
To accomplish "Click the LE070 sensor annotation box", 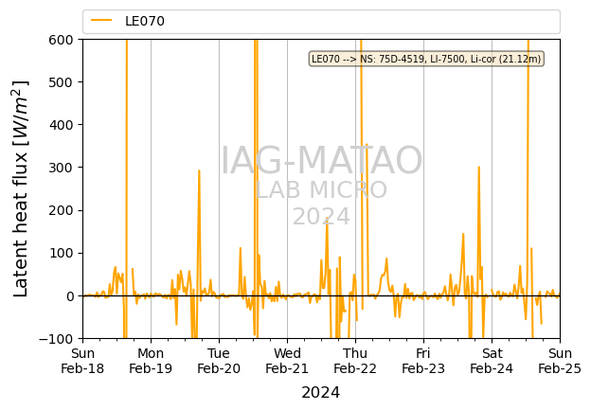I will (x=426, y=59).
